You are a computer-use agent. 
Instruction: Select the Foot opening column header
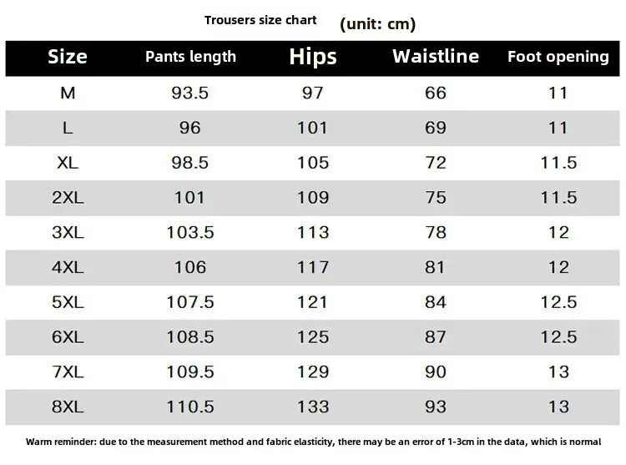[558, 57]
